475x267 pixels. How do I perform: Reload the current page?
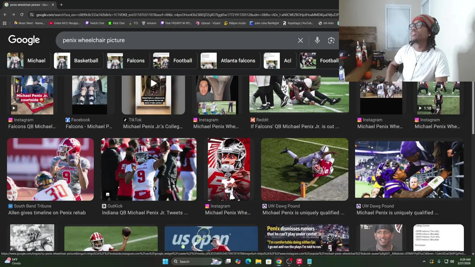pos(22,14)
